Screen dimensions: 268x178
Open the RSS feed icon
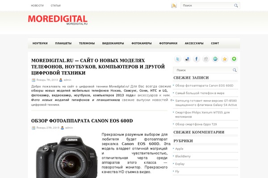click(174, 5)
